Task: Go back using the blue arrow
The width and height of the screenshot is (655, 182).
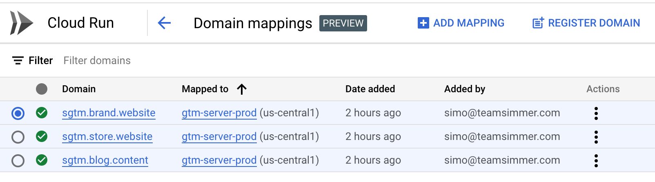Action: [x=164, y=23]
